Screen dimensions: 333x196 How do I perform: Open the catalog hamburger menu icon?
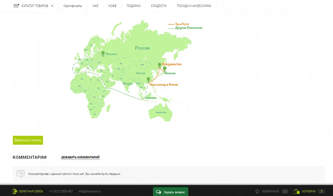(x=16, y=6)
